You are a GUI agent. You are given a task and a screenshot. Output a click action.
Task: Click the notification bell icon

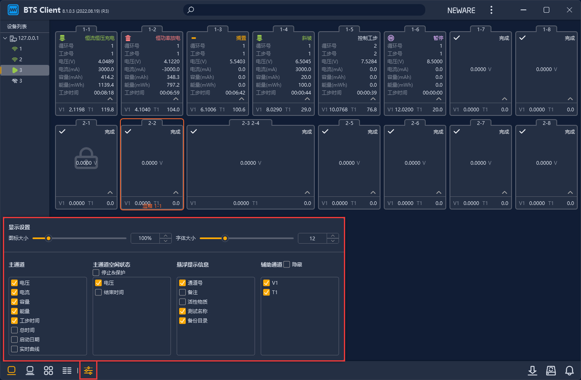click(569, 371)
